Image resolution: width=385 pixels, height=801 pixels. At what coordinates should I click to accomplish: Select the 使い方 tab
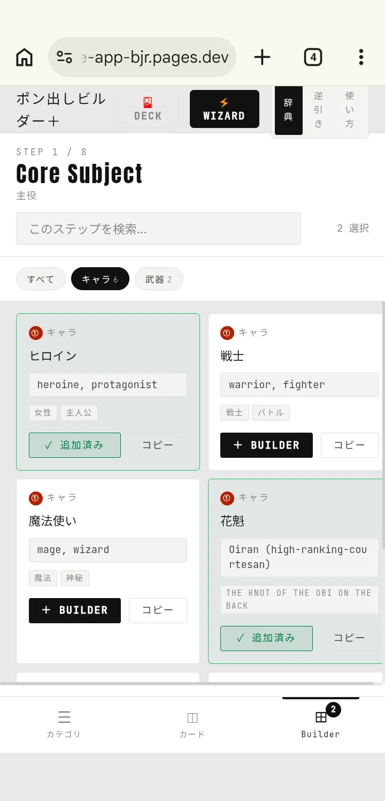click(x=350, y=110)
